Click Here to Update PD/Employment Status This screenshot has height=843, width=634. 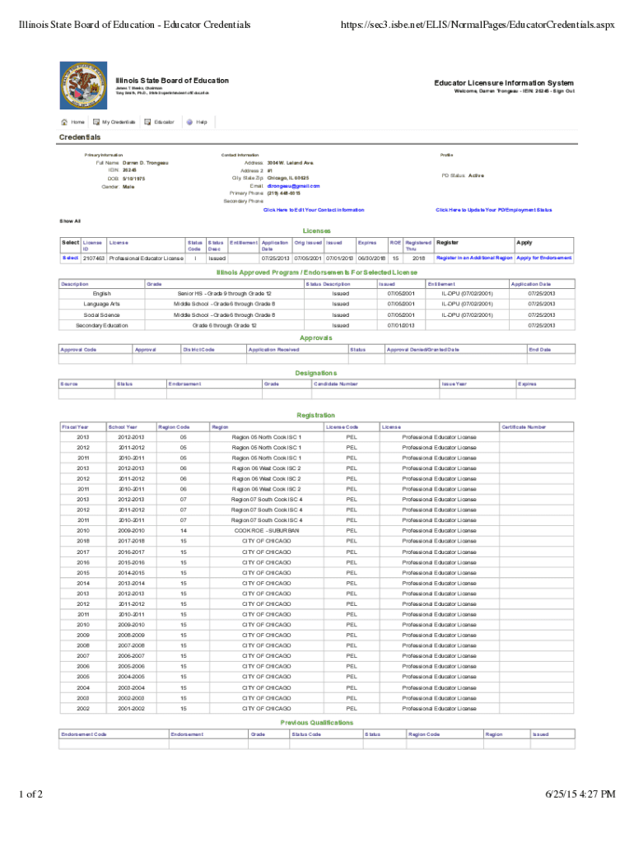(493, 210)
